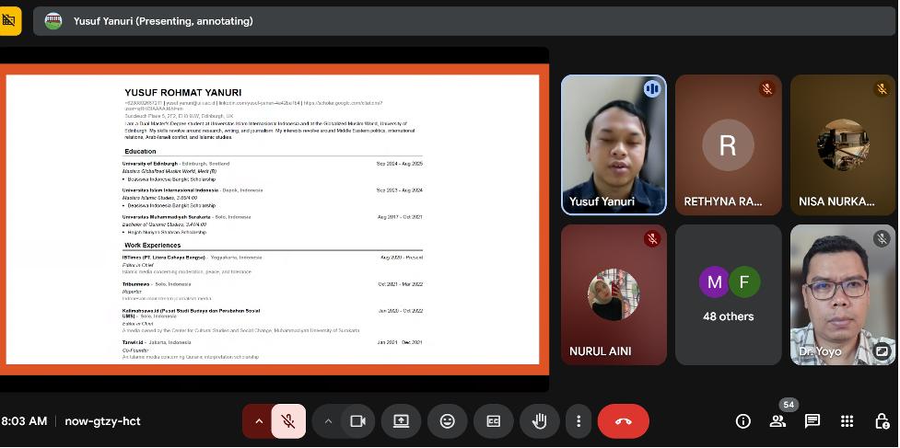Toggle the camera on or off

[357, 421]
